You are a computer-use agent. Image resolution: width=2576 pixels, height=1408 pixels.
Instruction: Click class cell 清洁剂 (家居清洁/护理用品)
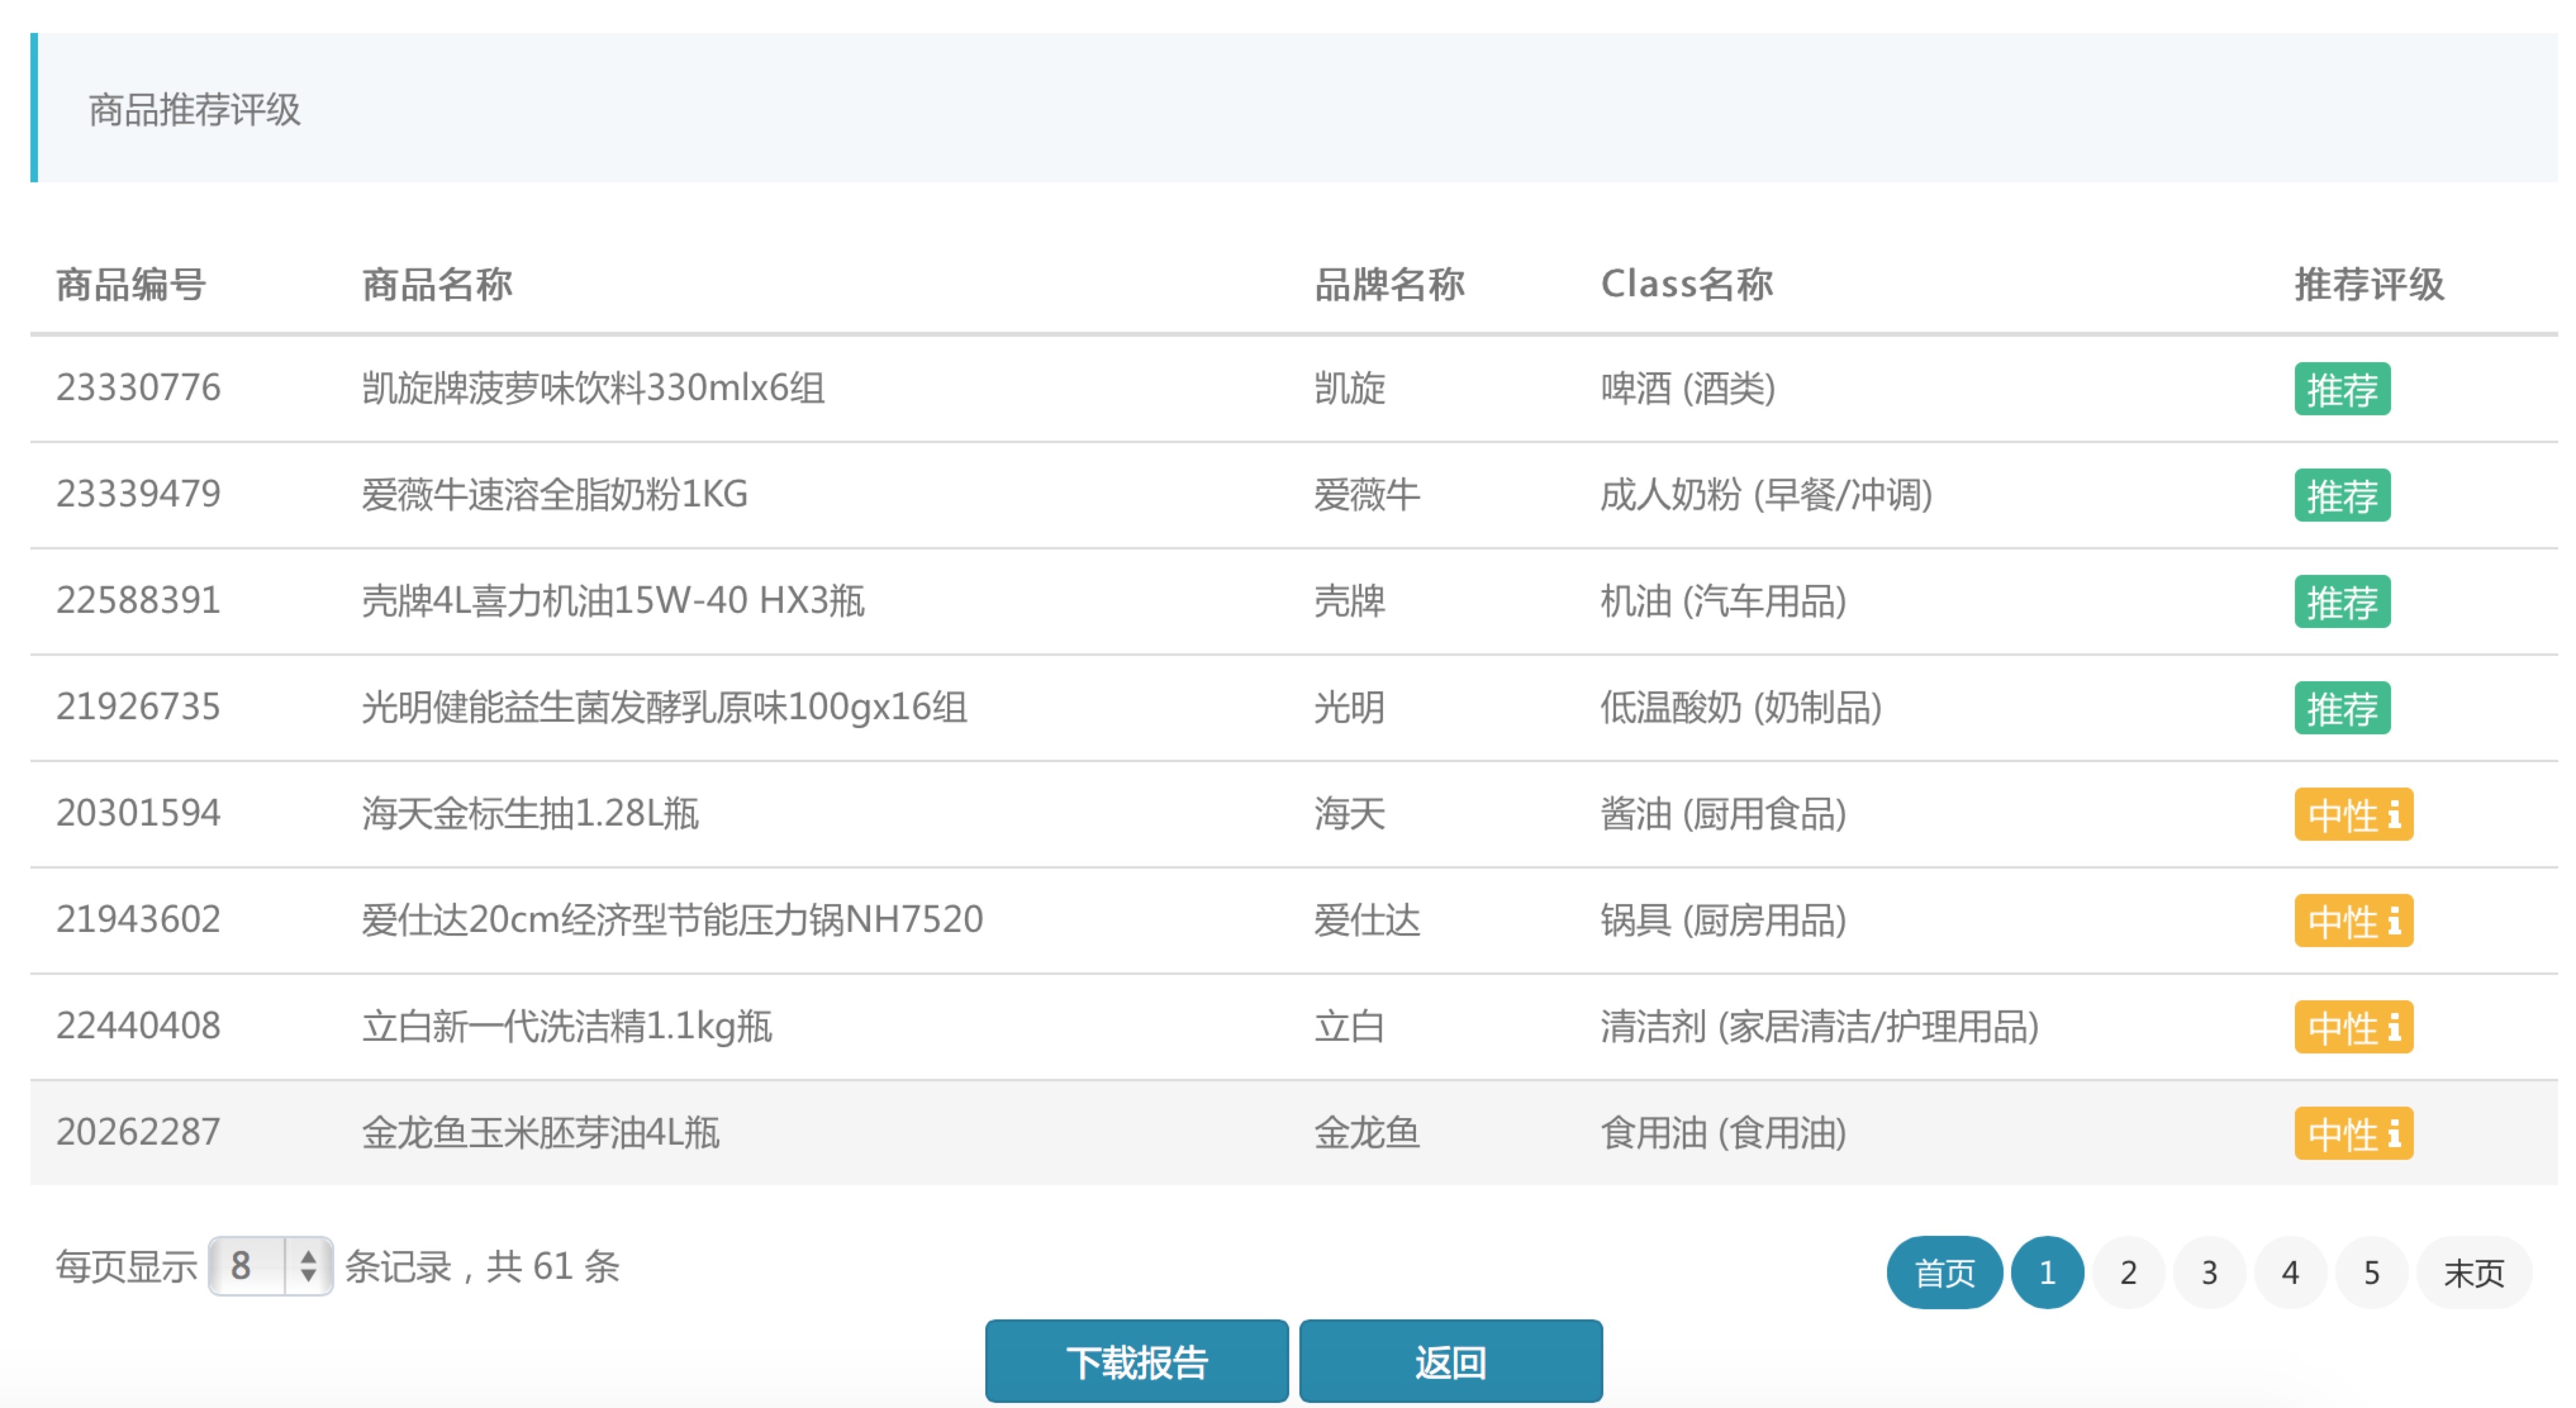pos(1820,1026)
